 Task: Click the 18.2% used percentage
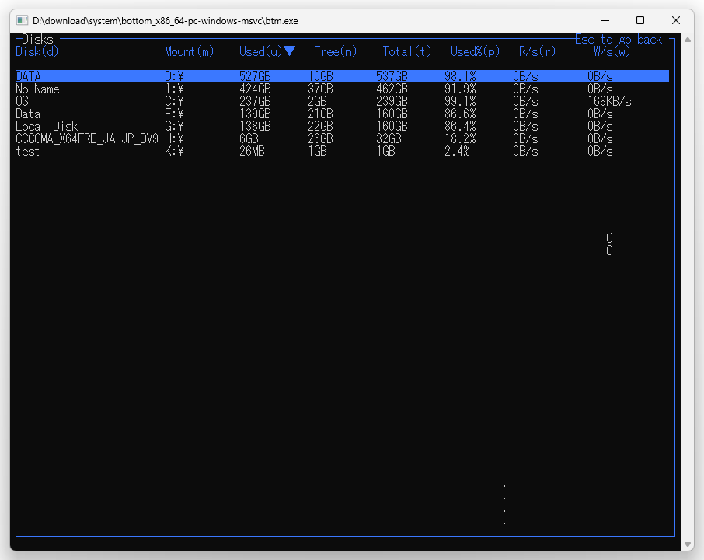click(460, 139)
